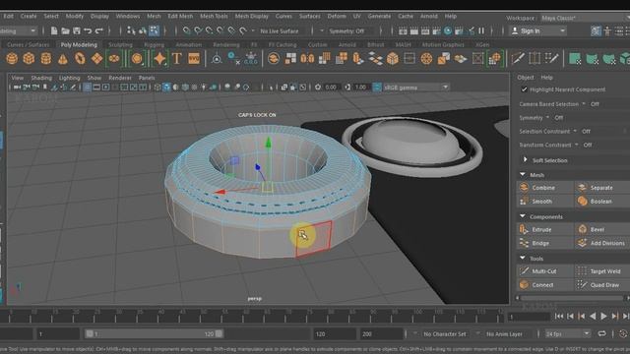Open the Sign In dropdown
The height and width of the screenshot is (354, 630).
pyautogui.click(x=538, y=30)
